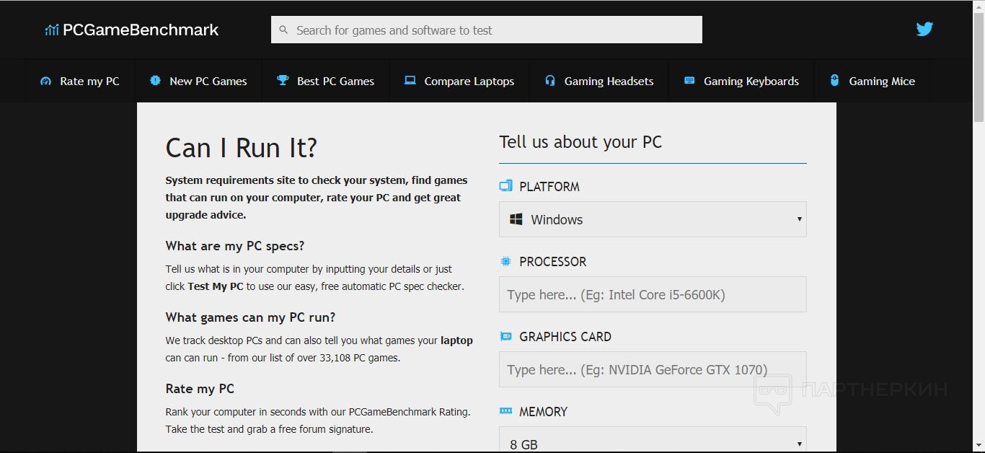Click the Tell us about your PC heading
Screen dimensions: 985x453
coord(580,142)
